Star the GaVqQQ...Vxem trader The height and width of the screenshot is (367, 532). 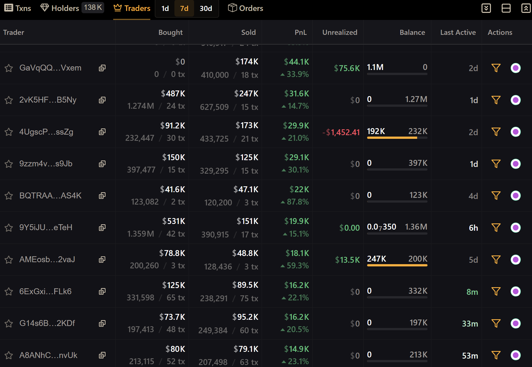pyautogui.click(x=9, y=68)
